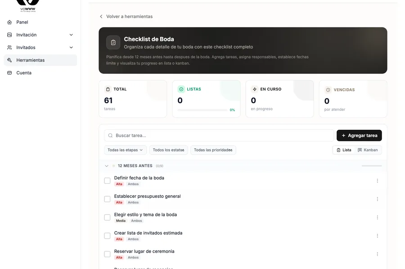The image size is (405, 269).
Task: Click the 0% label on LISTAS card
Action: pos(232,110)
